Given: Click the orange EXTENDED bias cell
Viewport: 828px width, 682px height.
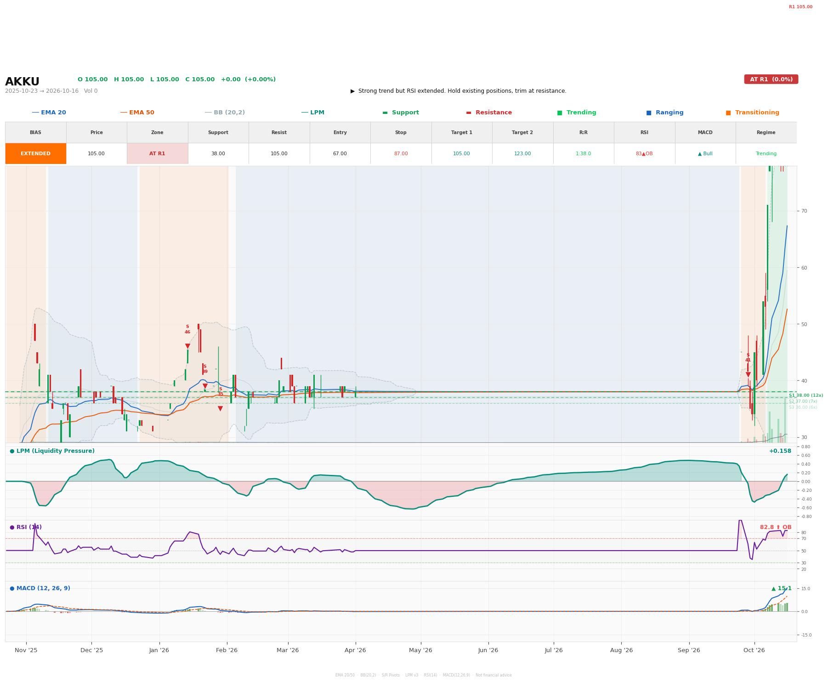Looking at the screenshot, I should pyautogui.click(x=35, y=153).
